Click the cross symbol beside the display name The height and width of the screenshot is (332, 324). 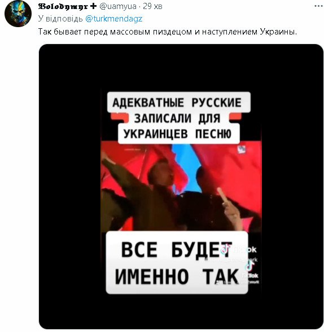[x=93, y=6]
